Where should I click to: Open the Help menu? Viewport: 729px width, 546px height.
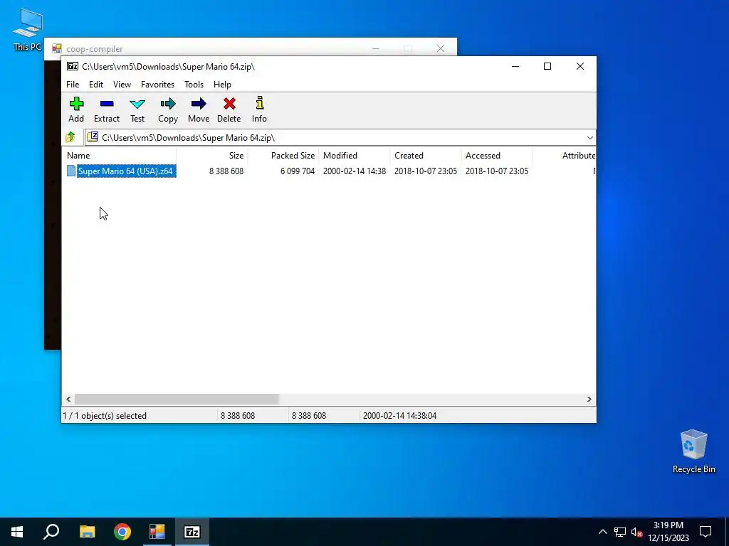[222, 85]
